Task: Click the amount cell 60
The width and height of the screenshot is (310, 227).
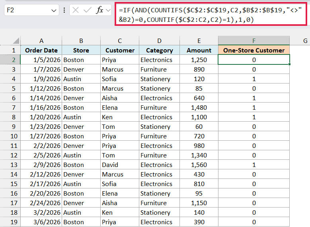Action: 199,126
